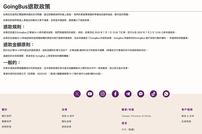Image resolution: width=202 pixels, height=134 pixels.
Task: Click the 法律 footer heading
Action: [x=64, y=109]
